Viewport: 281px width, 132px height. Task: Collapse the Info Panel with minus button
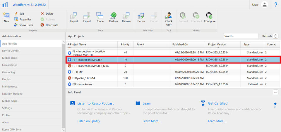tap(275, 92)
